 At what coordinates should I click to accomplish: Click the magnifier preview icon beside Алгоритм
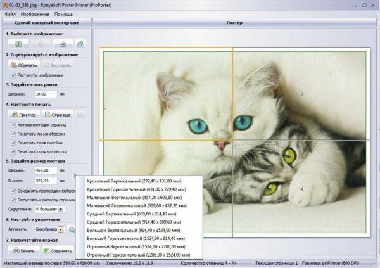coord(72,229)
